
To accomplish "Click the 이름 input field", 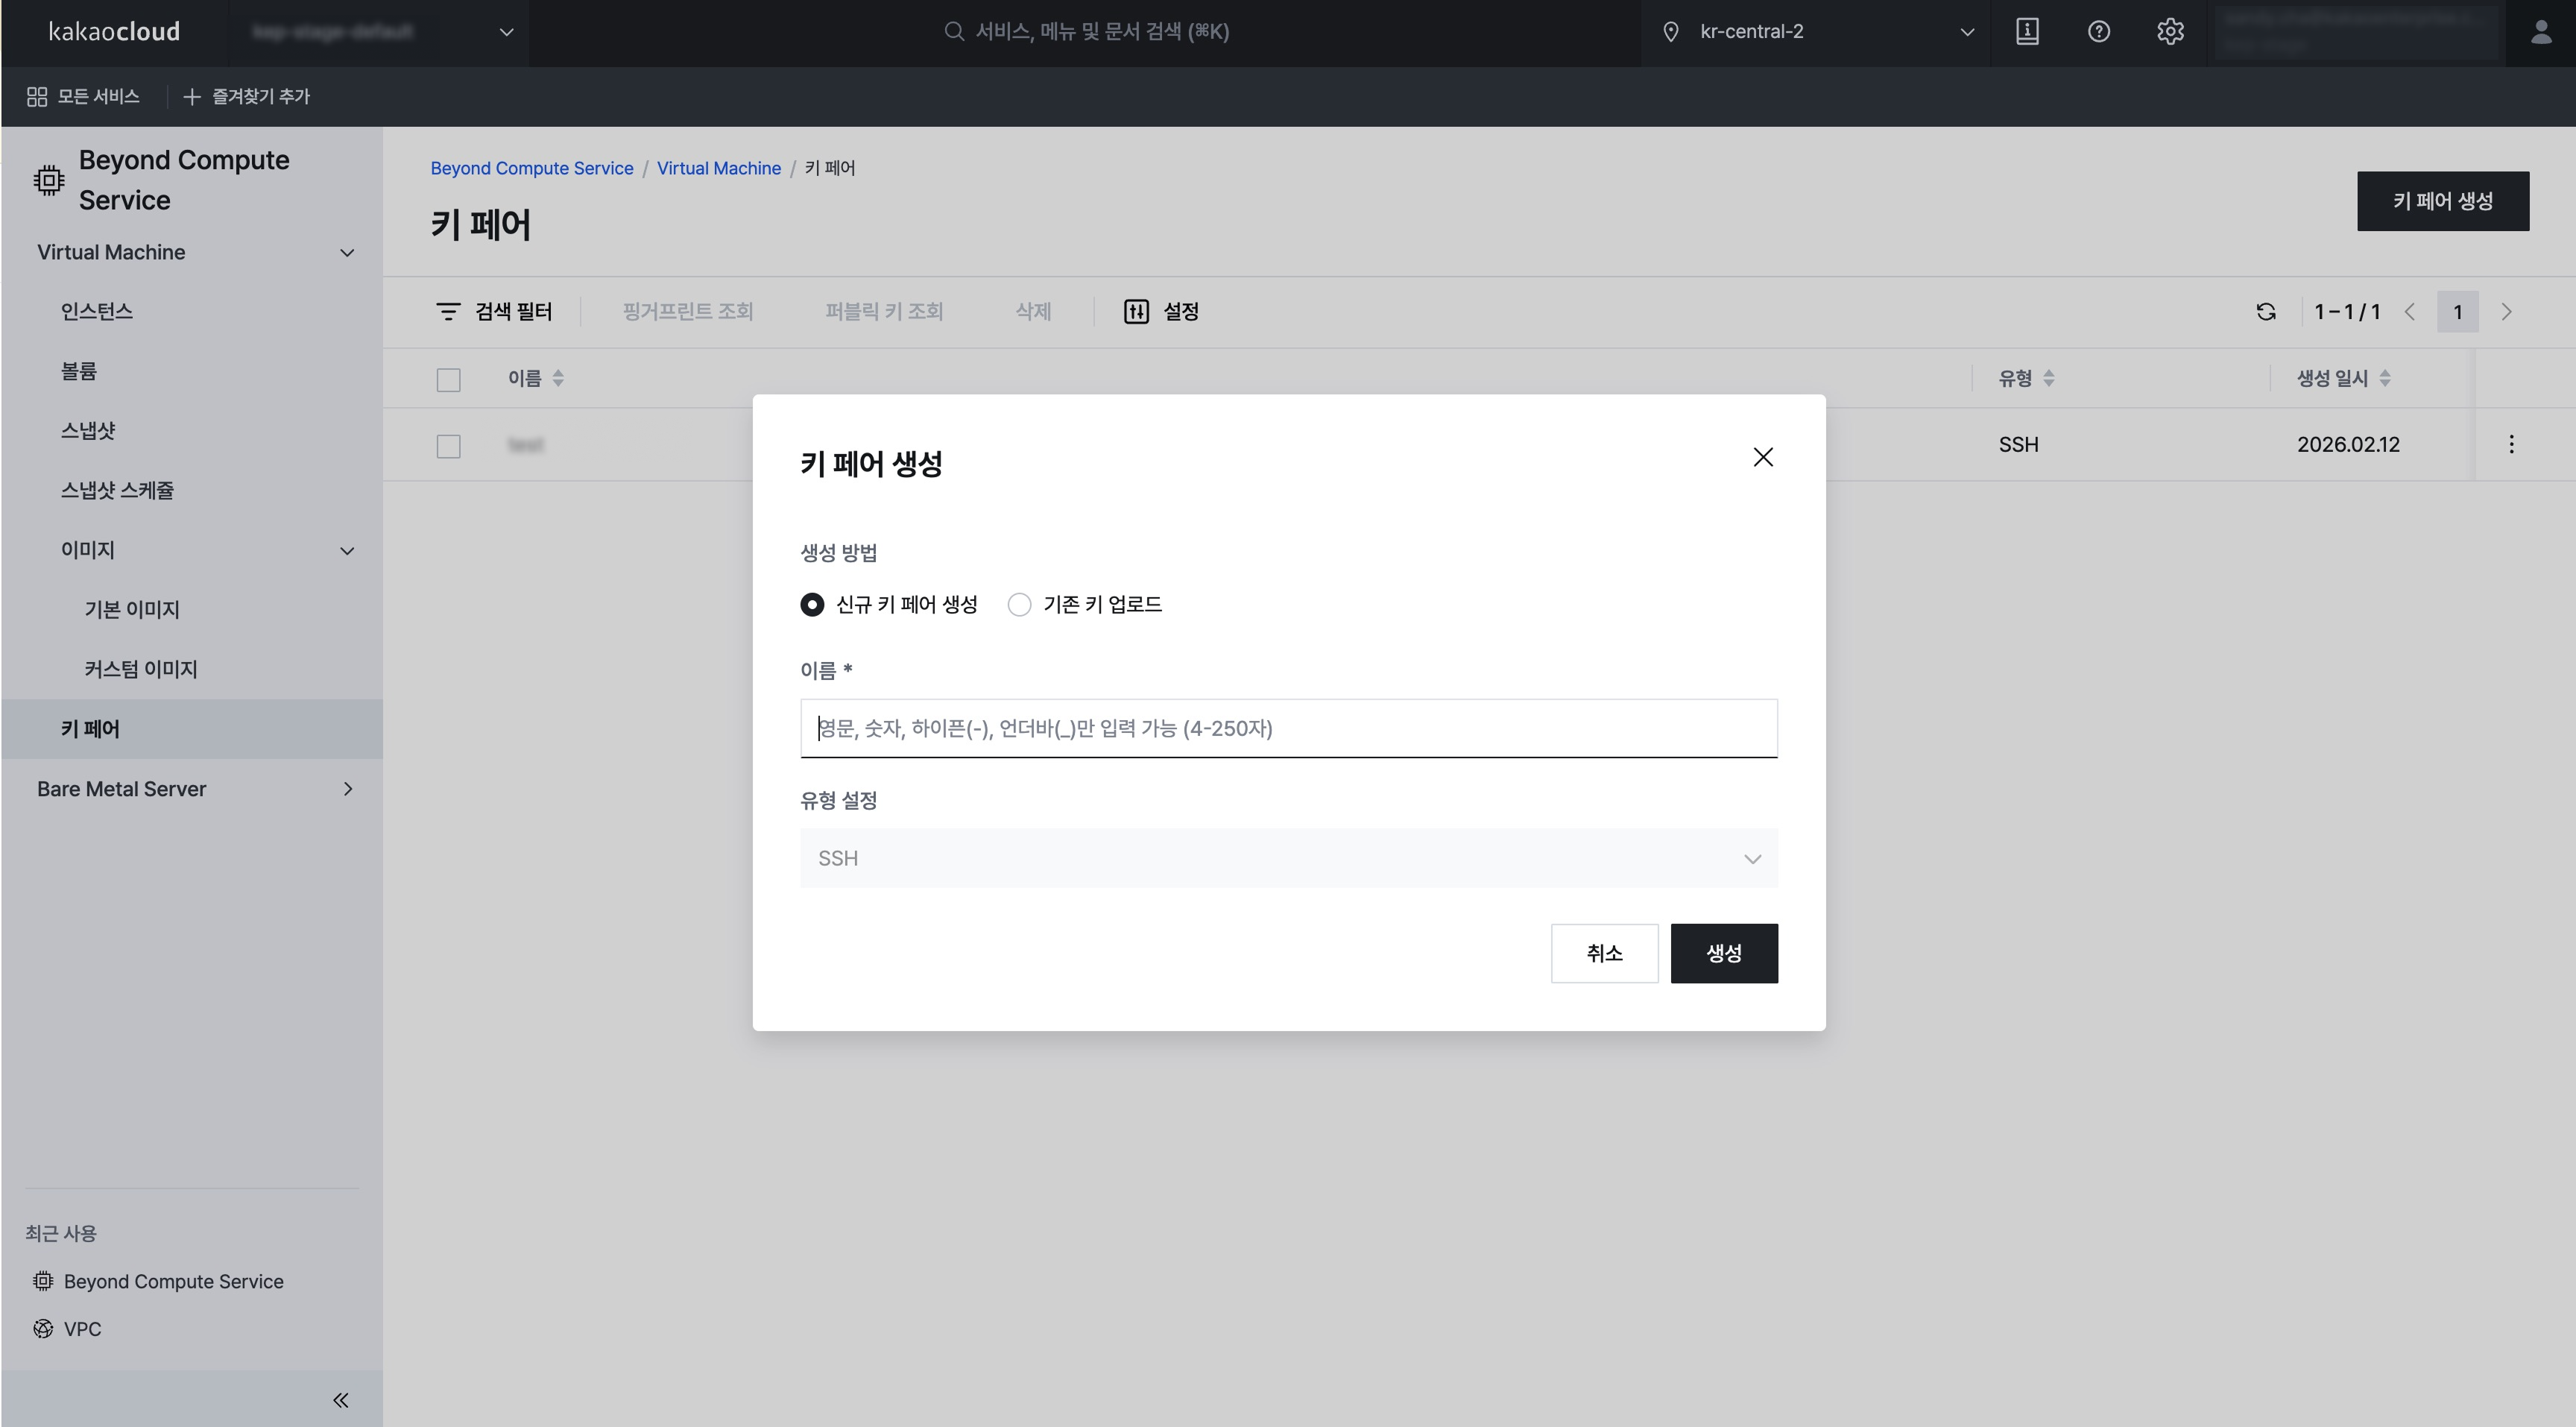I will pos(1288,728).
